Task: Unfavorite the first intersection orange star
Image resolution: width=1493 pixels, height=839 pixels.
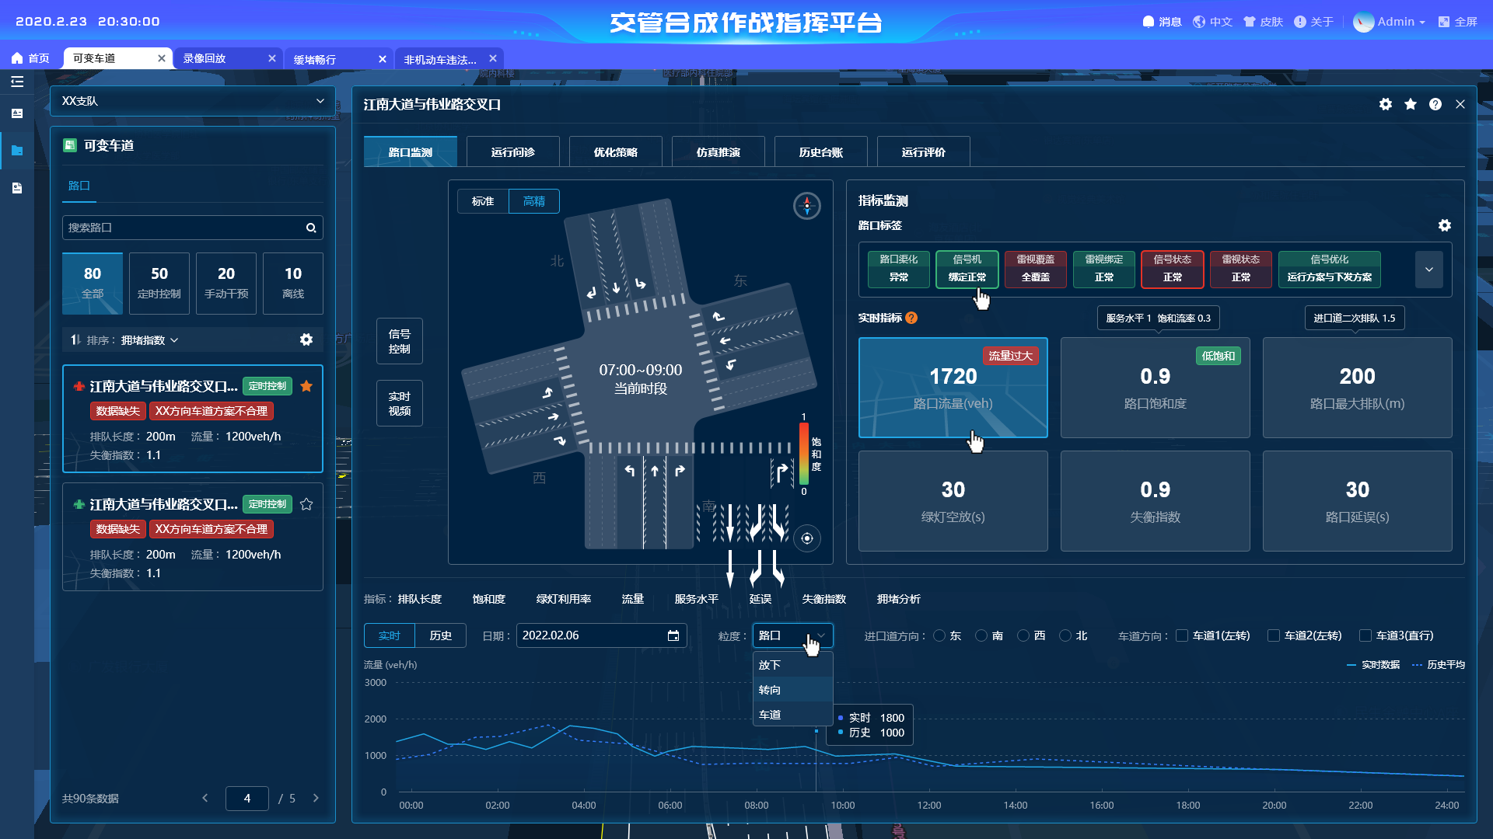Action: 306,386
